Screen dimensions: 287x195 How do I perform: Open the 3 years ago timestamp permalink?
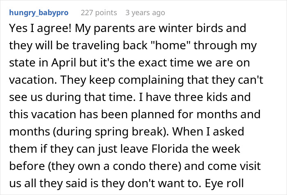145,13
